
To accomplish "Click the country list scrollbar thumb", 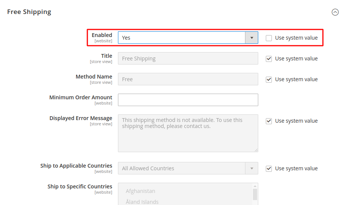I will [255, 194].
